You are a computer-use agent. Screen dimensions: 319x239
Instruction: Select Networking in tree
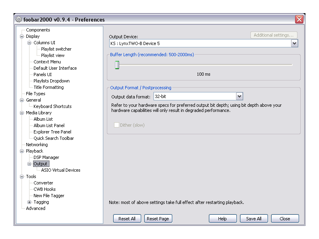pos(37,145)
